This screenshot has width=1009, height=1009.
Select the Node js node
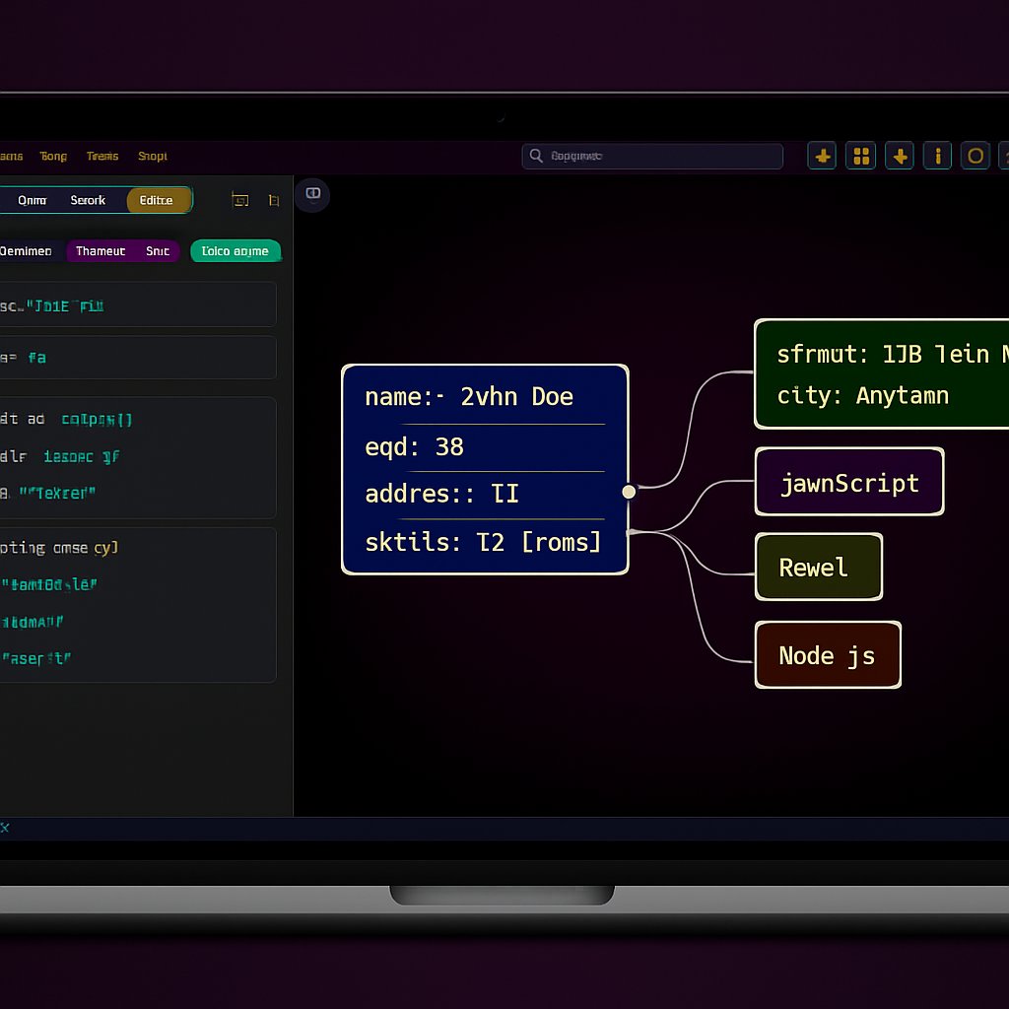[828, 655]
